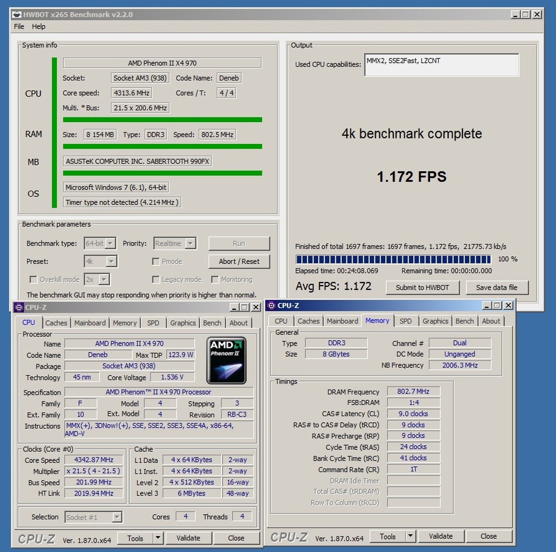Close the left CPU-Z window via X

256,307
